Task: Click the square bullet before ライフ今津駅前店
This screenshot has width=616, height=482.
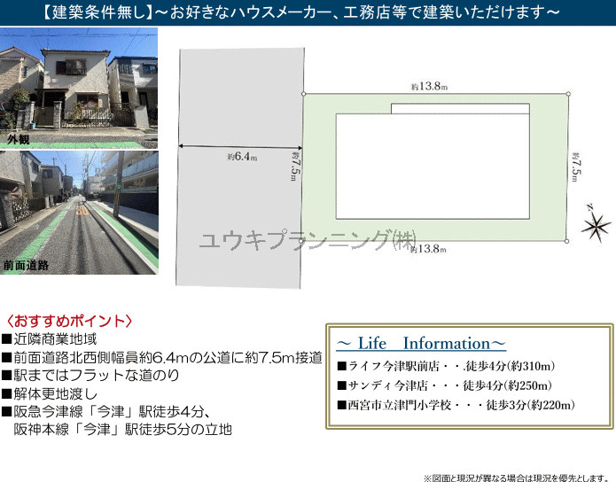Action: pyautogui.click(x=341, y=366)
